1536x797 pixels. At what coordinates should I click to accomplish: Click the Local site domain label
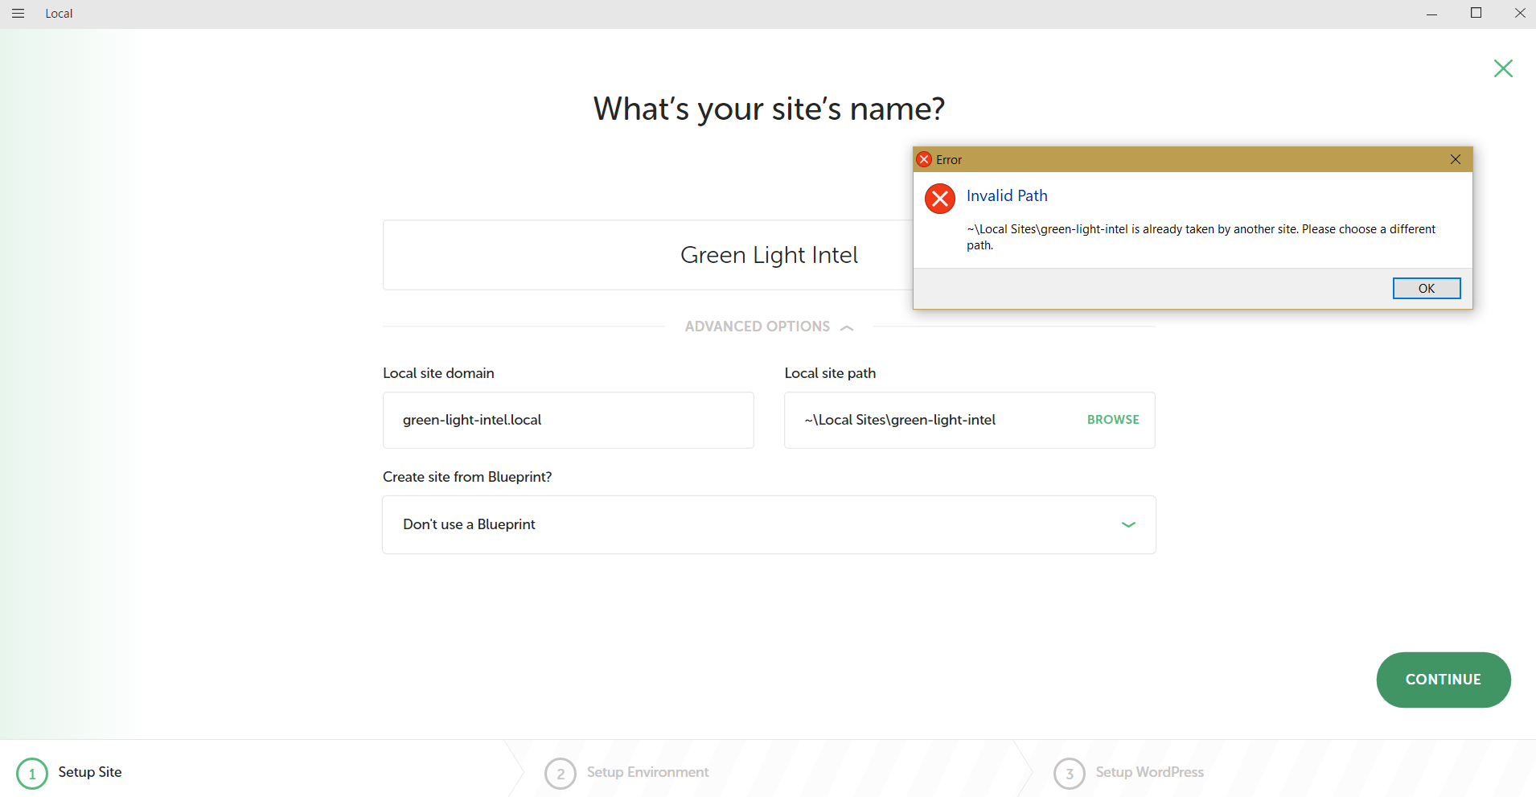[x=438, y=373]
